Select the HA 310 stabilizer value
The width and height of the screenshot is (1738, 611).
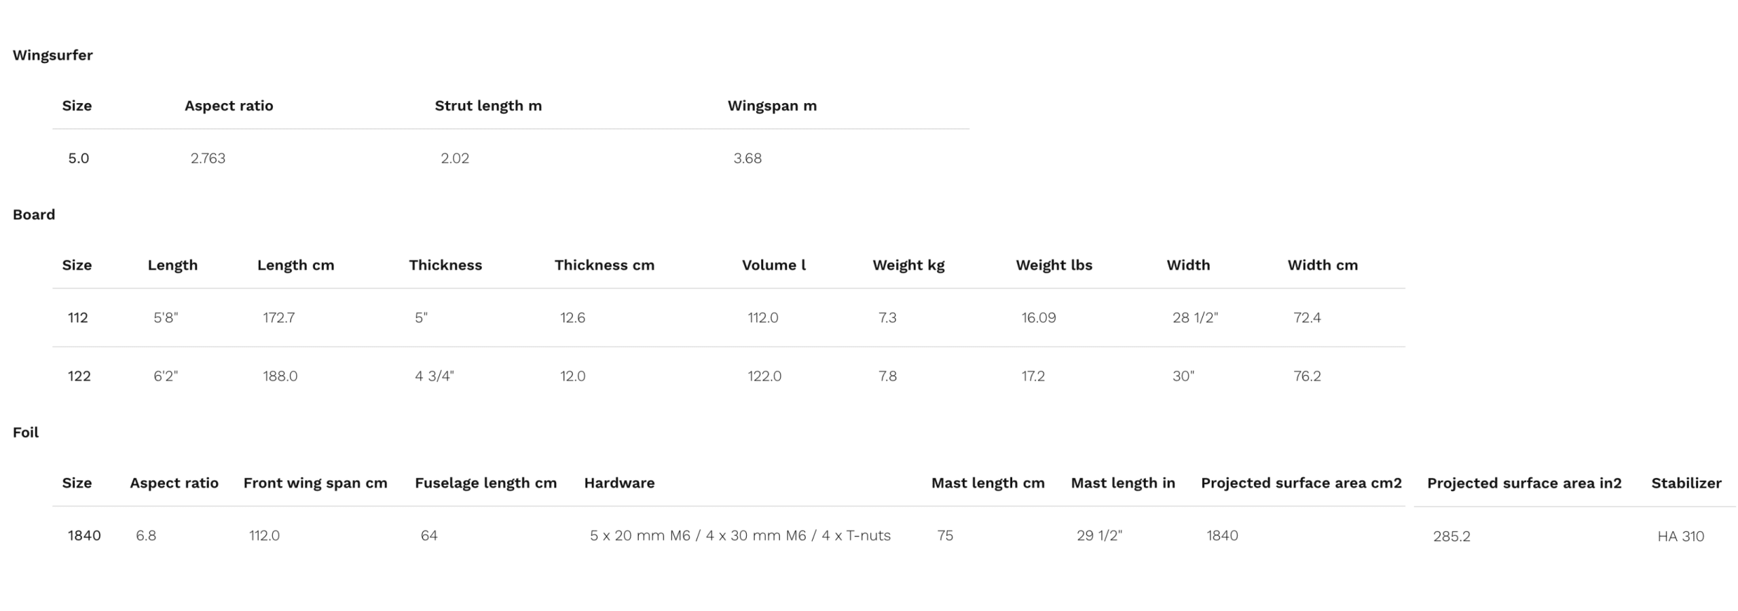tap(1680, 536)
